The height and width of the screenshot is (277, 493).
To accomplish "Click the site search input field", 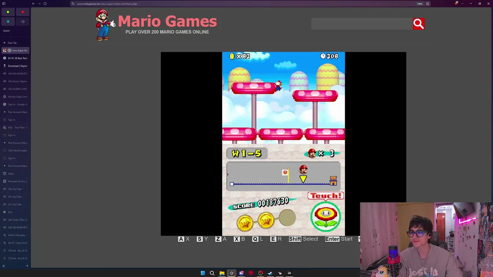I will [362, 24].
